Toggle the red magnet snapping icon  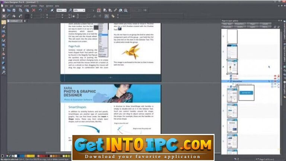point(99,10)
